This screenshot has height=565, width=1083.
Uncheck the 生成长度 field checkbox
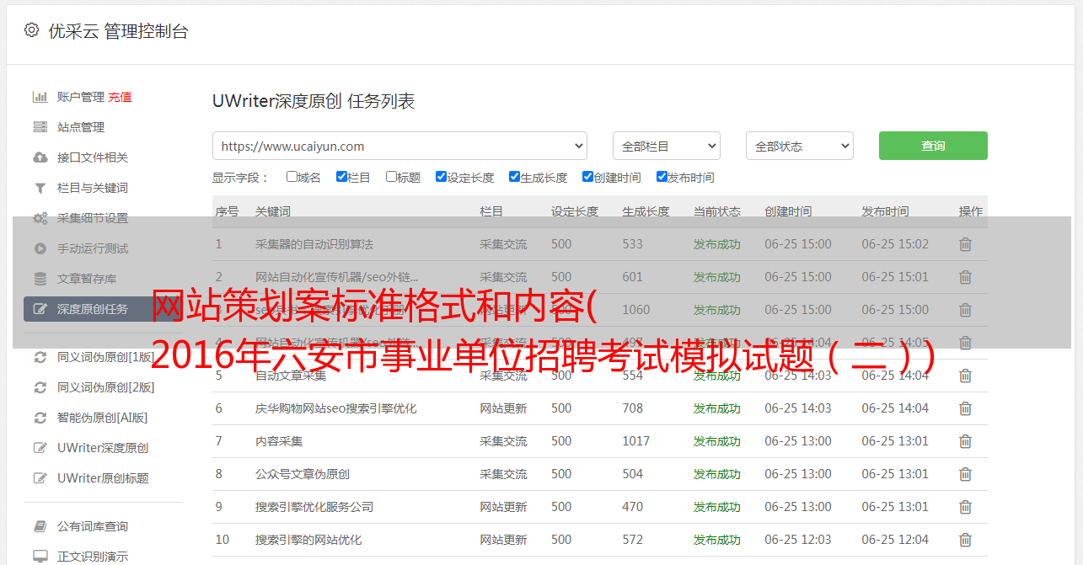click(x=514, y=177)
